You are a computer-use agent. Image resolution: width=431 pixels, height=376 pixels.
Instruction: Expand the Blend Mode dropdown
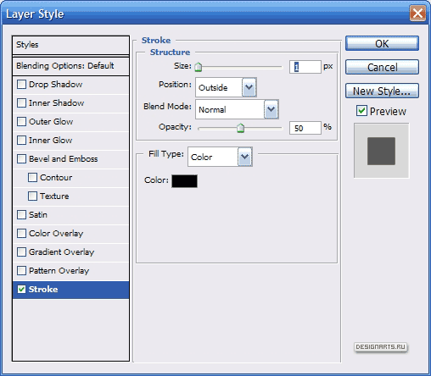(x=237, y=109)
